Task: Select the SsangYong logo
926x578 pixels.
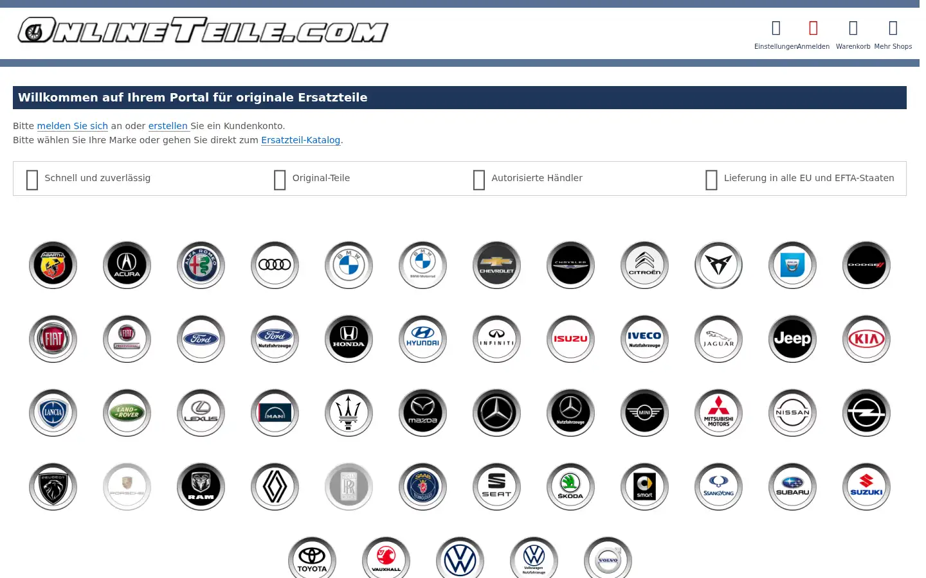Action: pyautogui.click(x=718, y=487)
